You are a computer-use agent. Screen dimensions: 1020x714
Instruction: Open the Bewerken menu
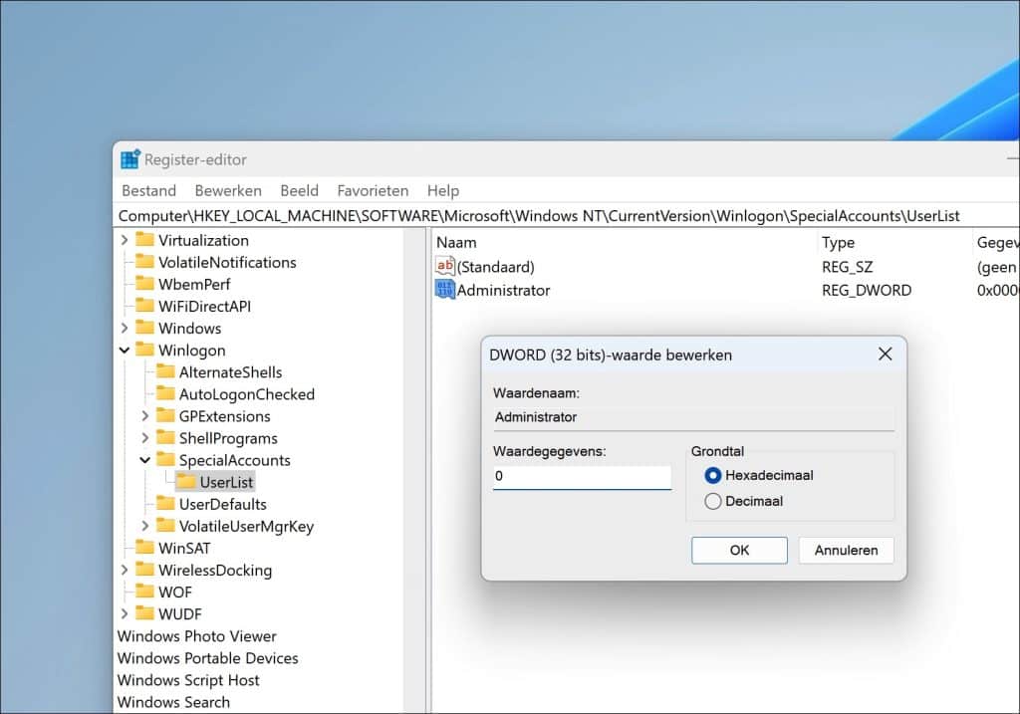click(228, 190)
